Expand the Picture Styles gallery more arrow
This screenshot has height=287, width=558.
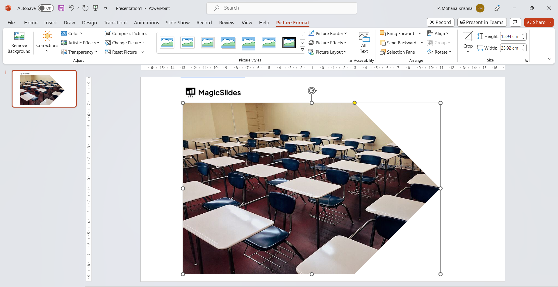pyautogui.click(x=302, y=50)
